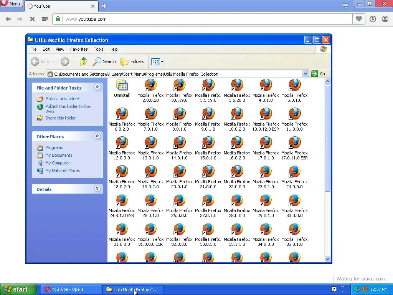393x295 pixels.
Task: Toggle the Folders pane button
Action: 132,61
